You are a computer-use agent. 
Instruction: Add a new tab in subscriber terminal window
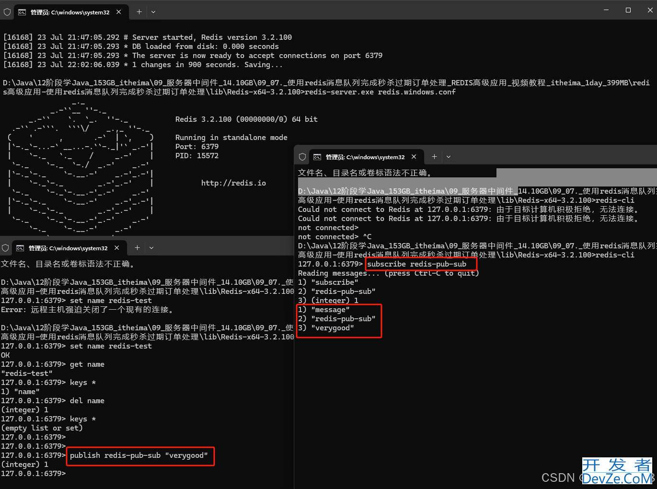click(x=434, y=157)
